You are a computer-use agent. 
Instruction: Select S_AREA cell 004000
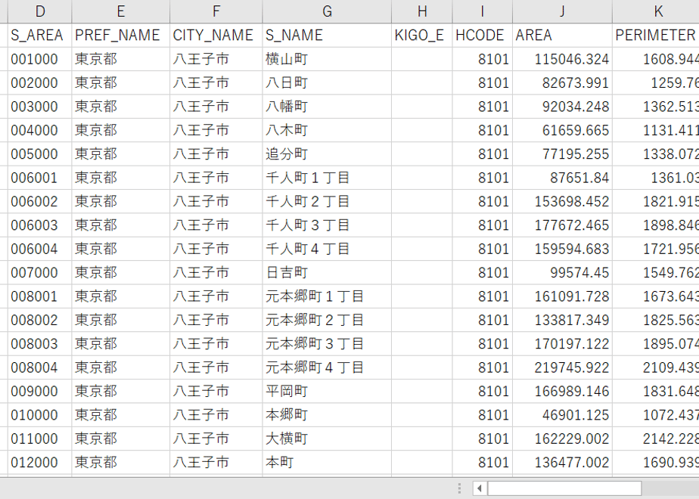(39, 130)
